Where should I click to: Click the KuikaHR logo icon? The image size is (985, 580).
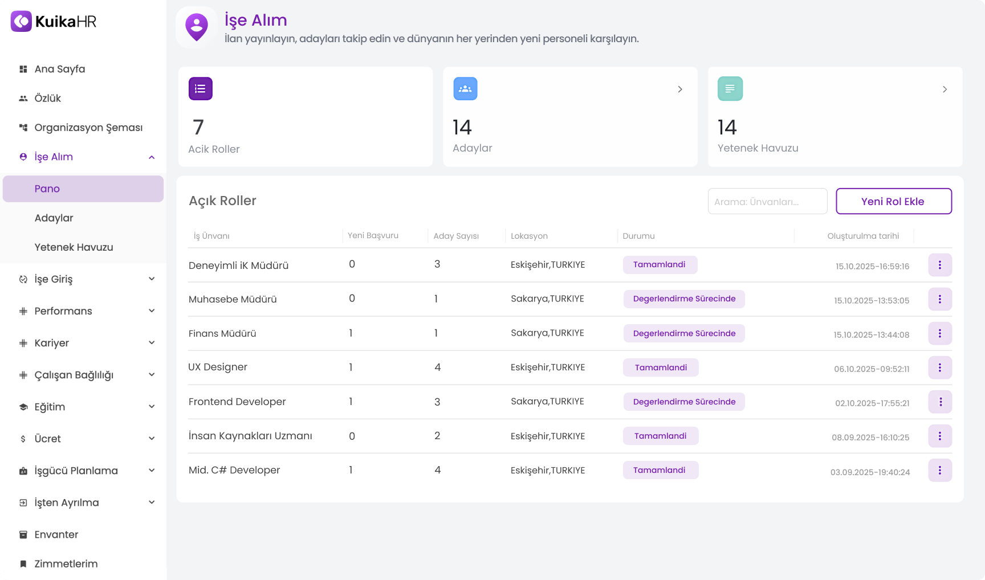click(x=21, y=22)
